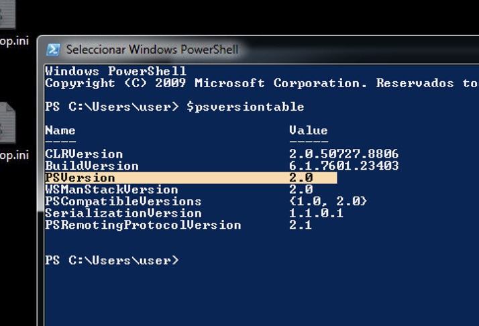Click the Name column header

60,130
